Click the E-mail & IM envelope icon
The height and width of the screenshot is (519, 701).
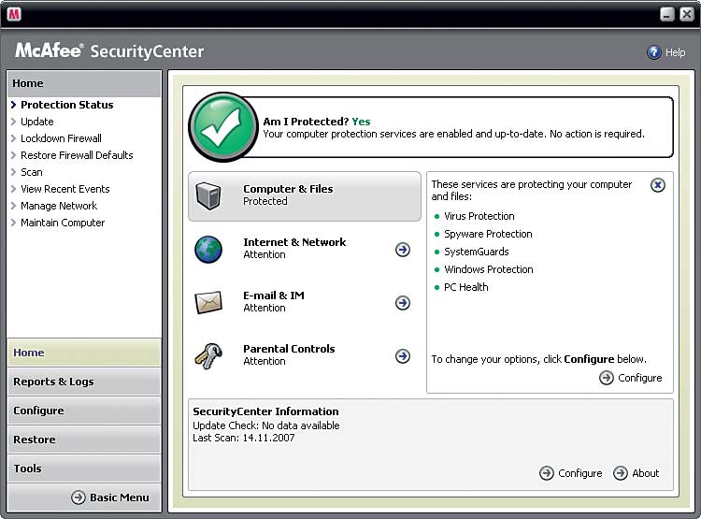208,302
